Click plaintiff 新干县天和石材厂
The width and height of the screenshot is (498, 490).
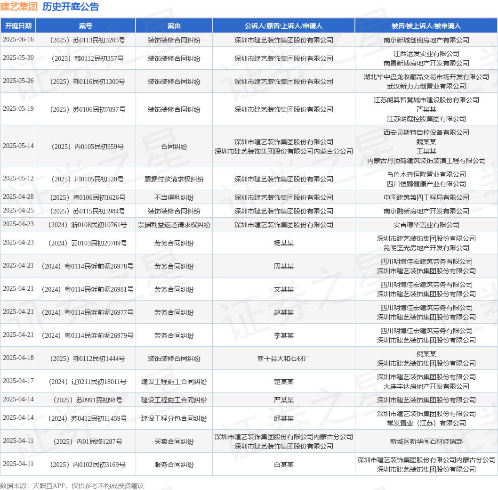pos(284,359)
